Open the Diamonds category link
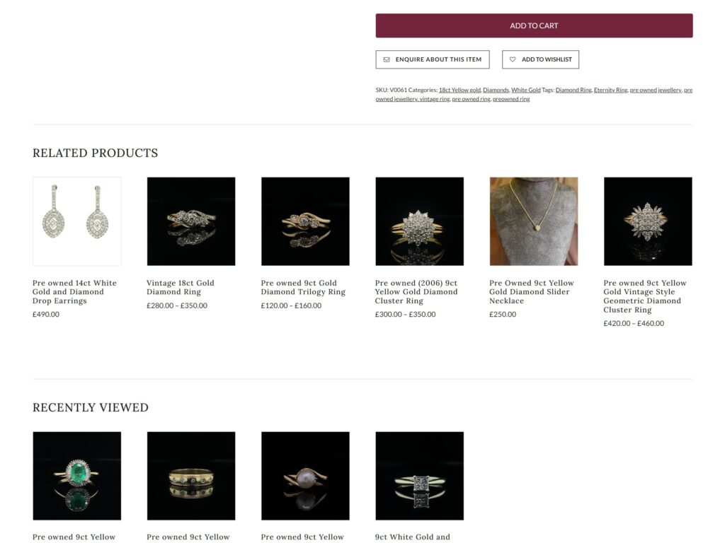Screen dimensions: 725x543 pyautogui.click(x=496, y=90)
